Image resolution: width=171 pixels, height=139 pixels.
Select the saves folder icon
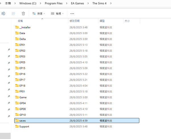point(17,121)
